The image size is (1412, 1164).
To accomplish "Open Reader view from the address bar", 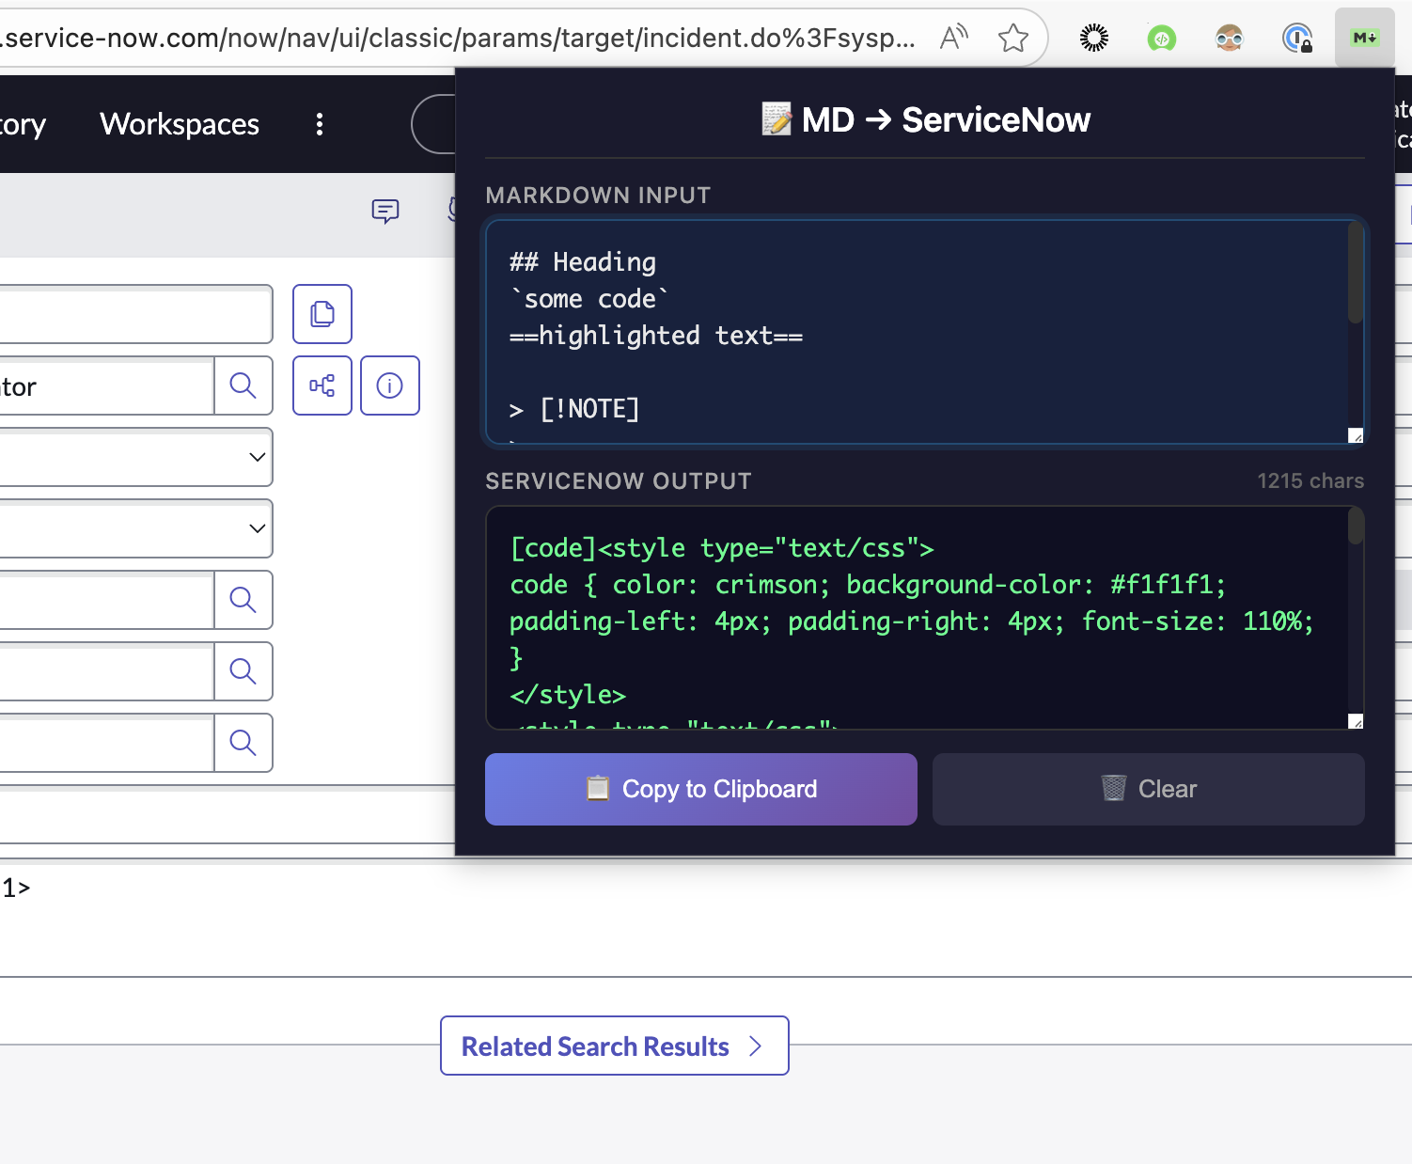I will click(x=953, y=38).
